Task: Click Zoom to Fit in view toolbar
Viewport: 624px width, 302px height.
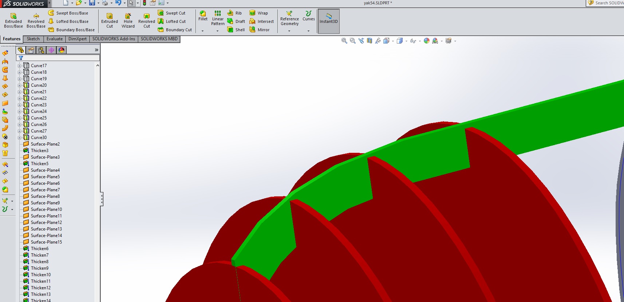Action: point(344,41)
